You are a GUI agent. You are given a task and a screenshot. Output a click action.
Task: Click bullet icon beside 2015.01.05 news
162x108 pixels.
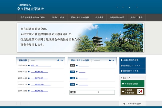(x=29, y=85)
